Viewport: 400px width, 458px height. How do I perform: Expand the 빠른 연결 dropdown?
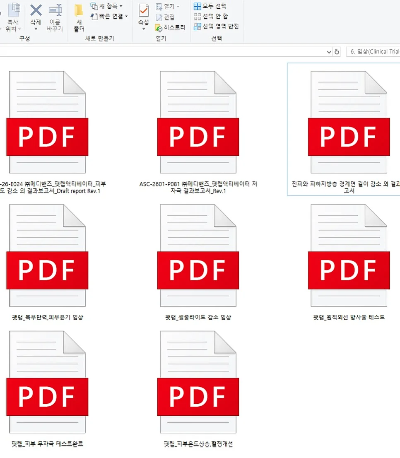[126, 16]
